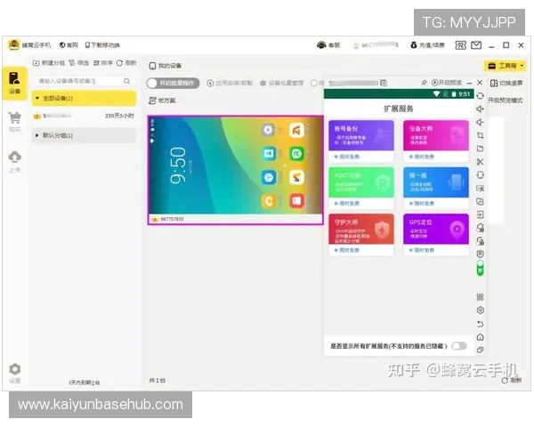Viewport: 534px width, 427px height.
Task: Click the Android recent apps icon
Action: click(x=481, y=350)
